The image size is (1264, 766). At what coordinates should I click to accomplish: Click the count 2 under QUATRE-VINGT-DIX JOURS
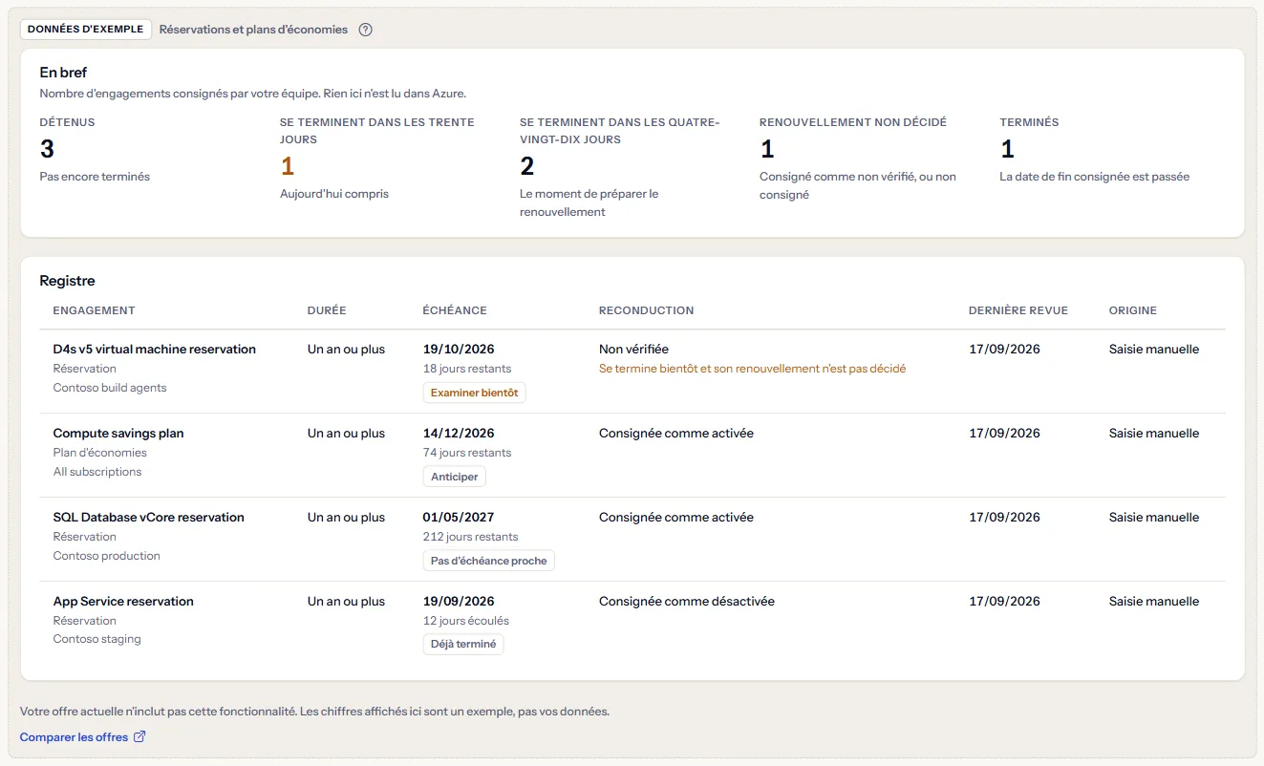pos(527,166)
